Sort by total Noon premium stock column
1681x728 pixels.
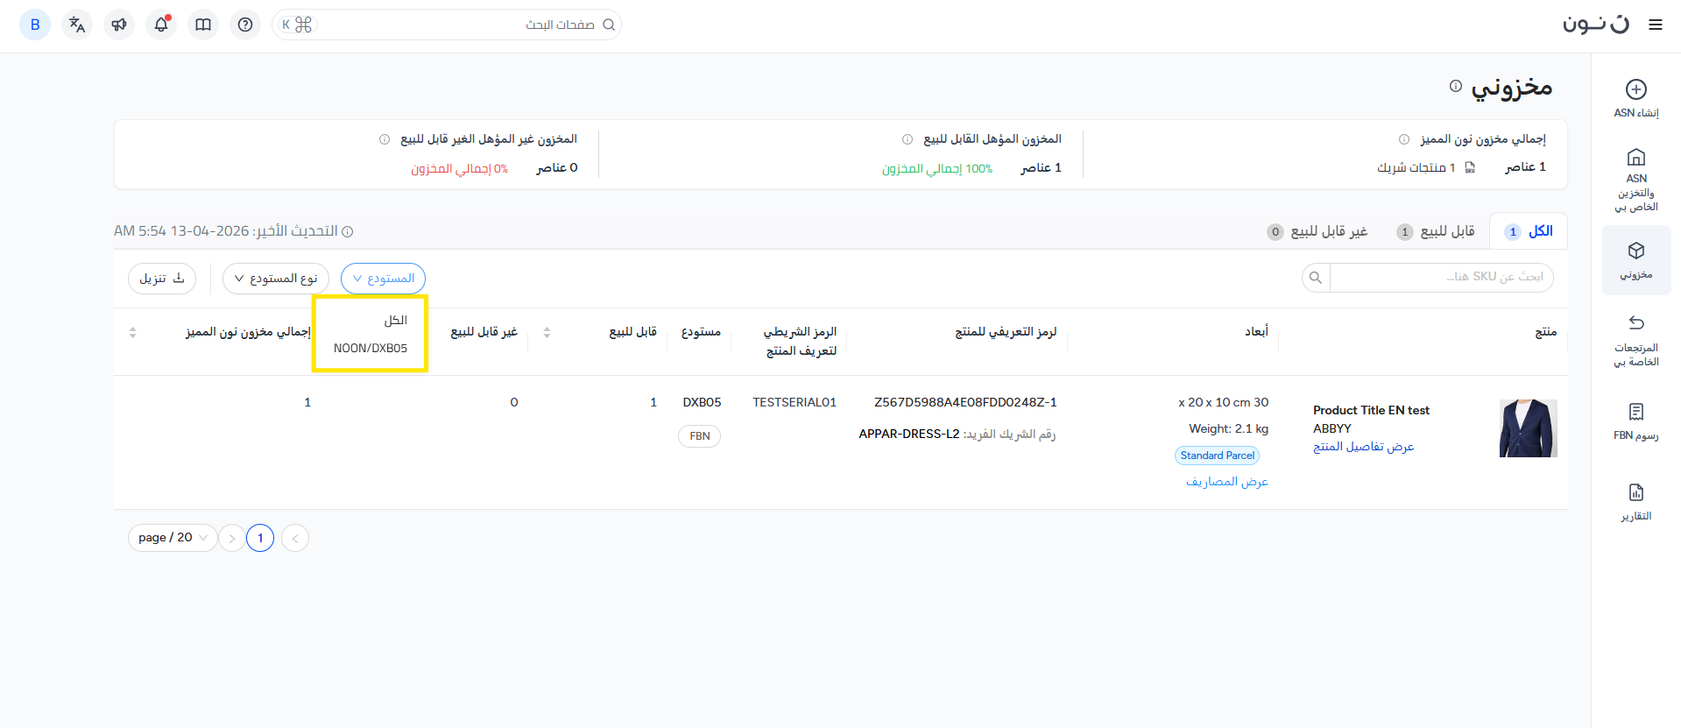(x=133, y=332)
